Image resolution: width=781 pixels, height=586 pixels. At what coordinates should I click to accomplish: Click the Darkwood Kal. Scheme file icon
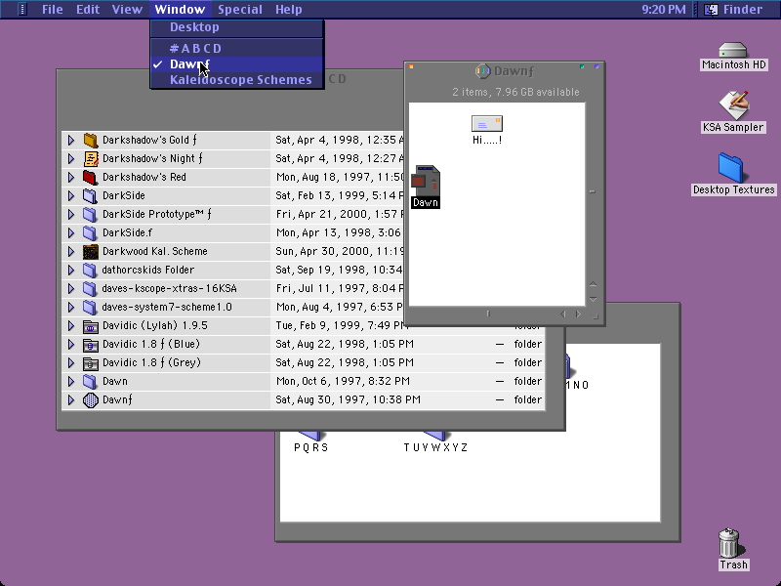90,252
